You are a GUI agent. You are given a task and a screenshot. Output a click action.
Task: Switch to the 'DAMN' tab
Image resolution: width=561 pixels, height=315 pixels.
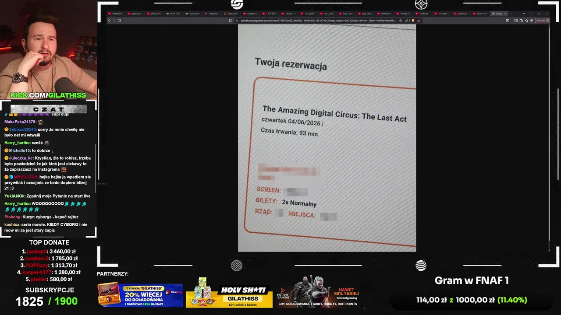(x=480, y=14)
